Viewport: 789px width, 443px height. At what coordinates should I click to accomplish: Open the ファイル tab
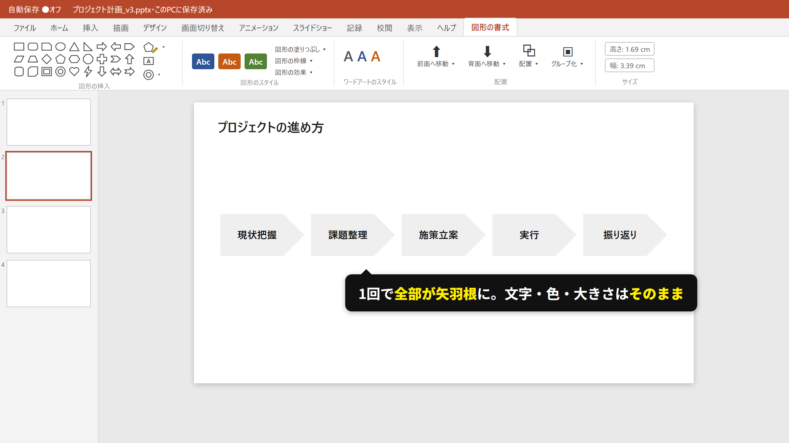(25, 28)
